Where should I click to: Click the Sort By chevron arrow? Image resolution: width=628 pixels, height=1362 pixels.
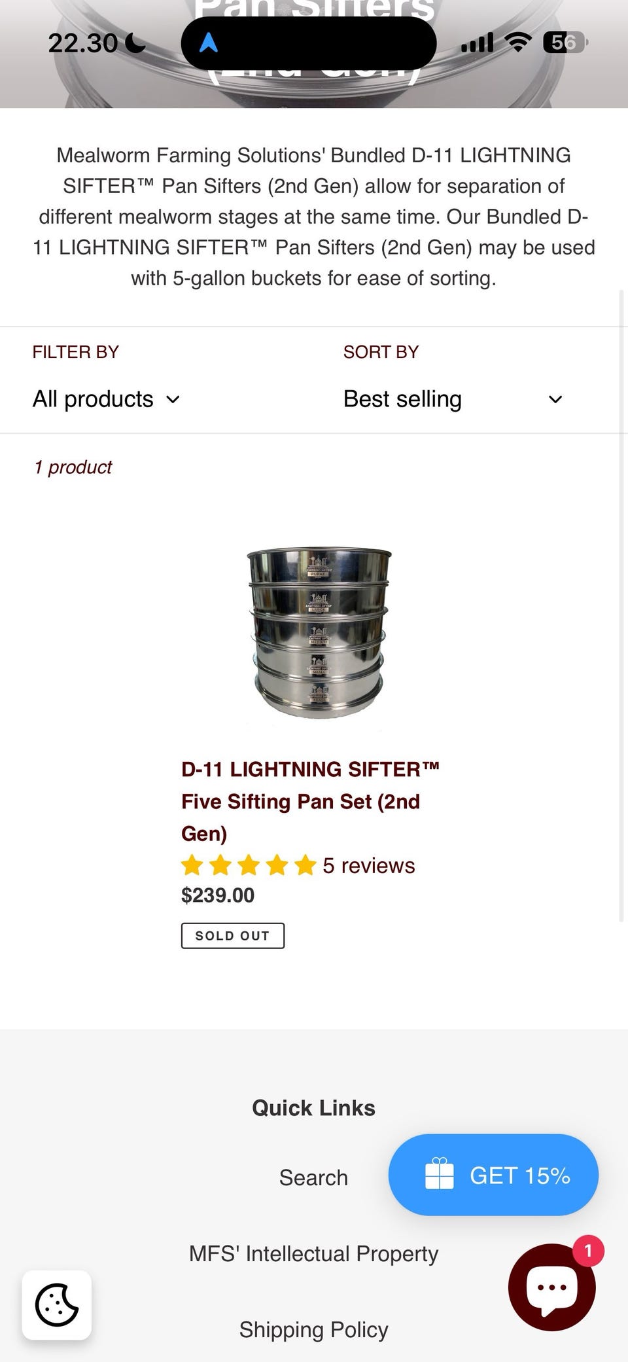555,400
